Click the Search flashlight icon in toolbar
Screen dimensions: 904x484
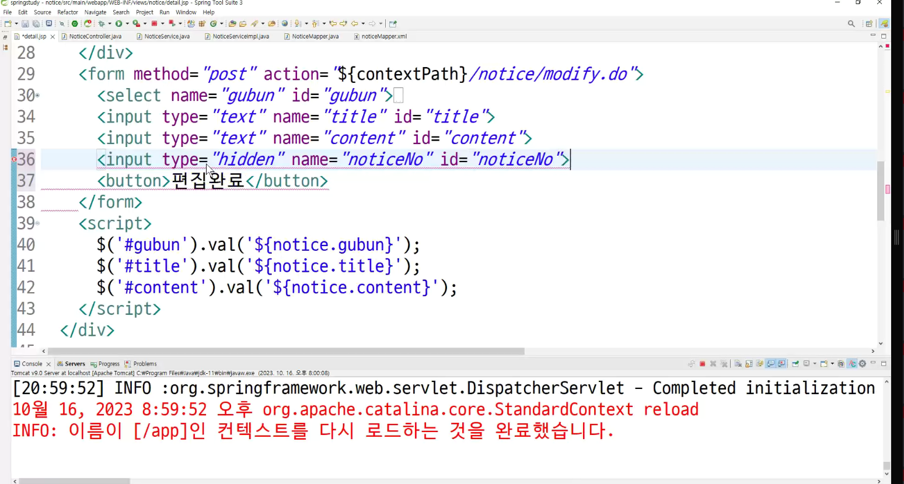254,24
